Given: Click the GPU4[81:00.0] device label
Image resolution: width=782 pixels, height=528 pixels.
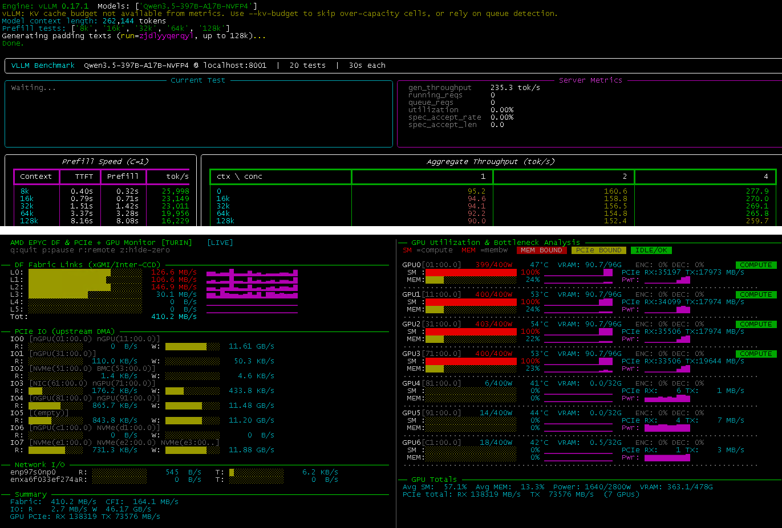Looking at the screenshot, I should (432, 383).
